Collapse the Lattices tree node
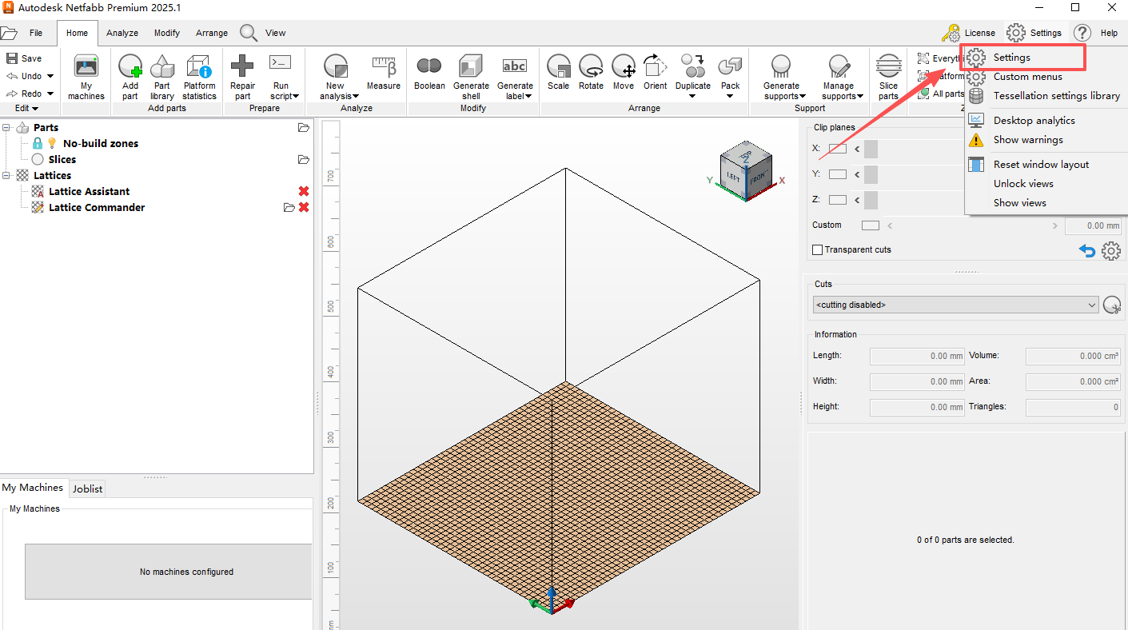1128x630 pixels. click(6, 175)
